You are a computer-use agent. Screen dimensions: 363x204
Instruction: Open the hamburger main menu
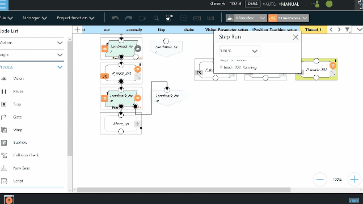point(3,5)
